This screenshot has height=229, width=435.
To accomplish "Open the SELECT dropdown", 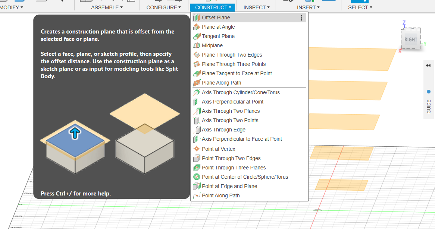I will 360,7.
